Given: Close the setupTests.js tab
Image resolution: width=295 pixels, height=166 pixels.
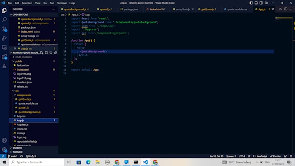Looking at the screenshot, I should click(x=193, y=9).
